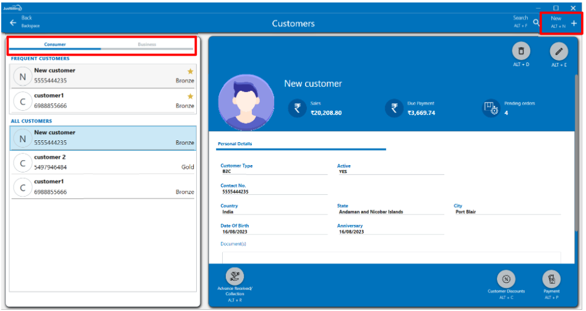This screenshot has width=586, height=311.
Task: Click the Contact No. field
Action: pyautogui.click(x=274, y=192)
